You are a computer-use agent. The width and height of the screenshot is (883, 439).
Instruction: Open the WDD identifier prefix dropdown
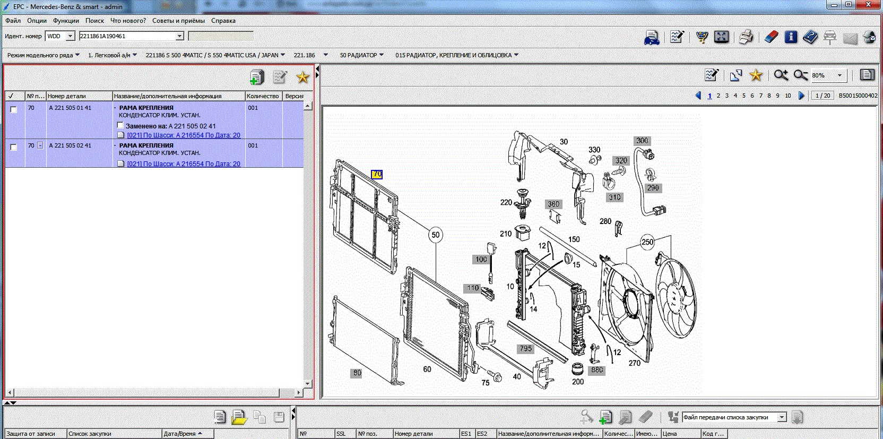(x=70, y=36)
